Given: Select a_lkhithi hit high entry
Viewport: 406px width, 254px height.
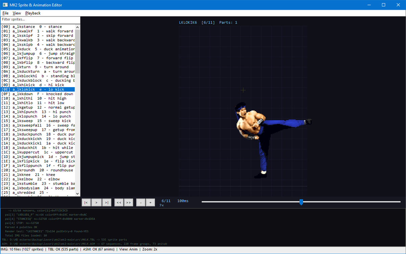Looking at the screenshot, I should tap(38, 98).
